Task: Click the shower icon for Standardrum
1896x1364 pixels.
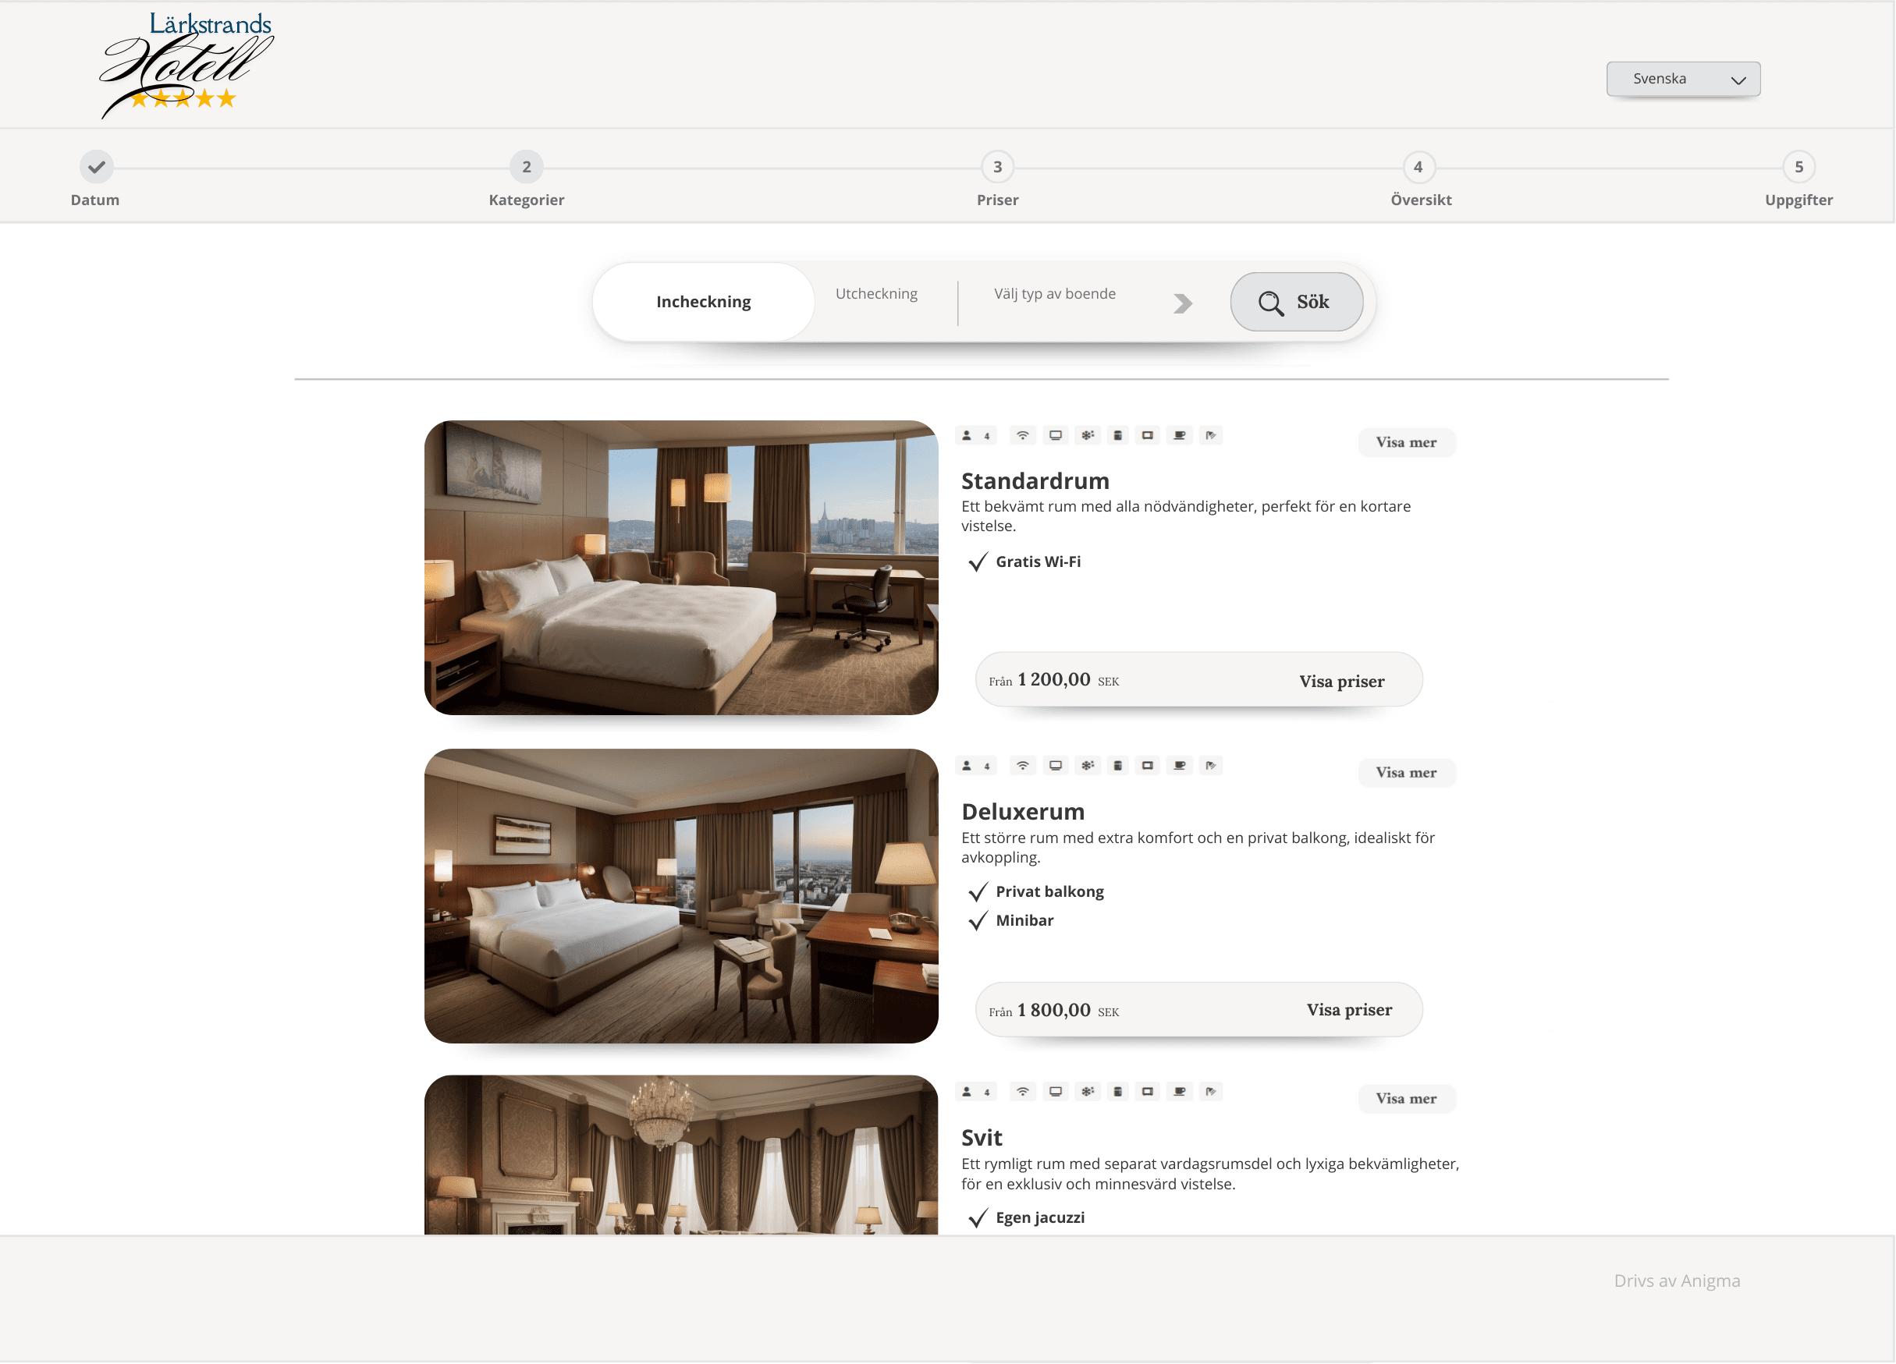Action: pos(1210,435)
